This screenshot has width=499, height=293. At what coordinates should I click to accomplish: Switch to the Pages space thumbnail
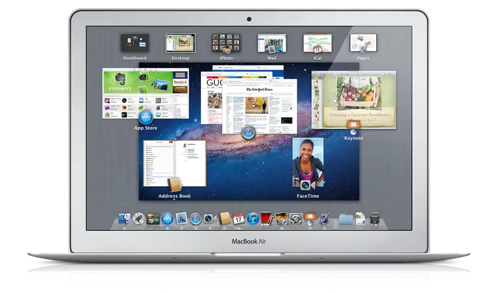363,43
